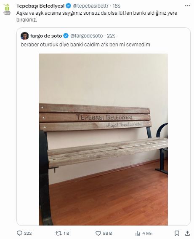This screenshot has width=194, height=239.
Task: Open the quoted tweet's 22s timestamp
Action: [x=111, y=36]
